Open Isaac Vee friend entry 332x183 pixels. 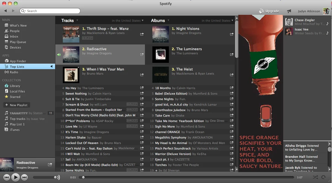307,31
